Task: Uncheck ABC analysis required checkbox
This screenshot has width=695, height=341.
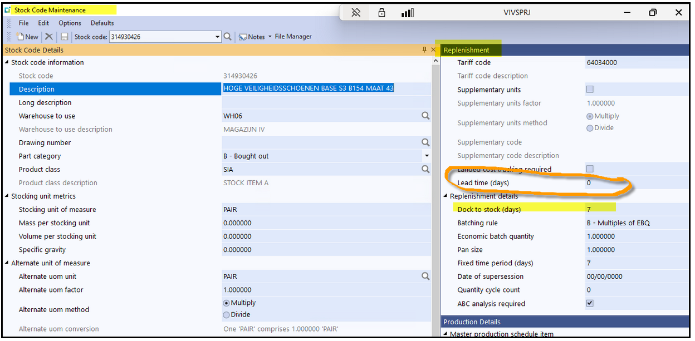Action: tap(590, 303)
